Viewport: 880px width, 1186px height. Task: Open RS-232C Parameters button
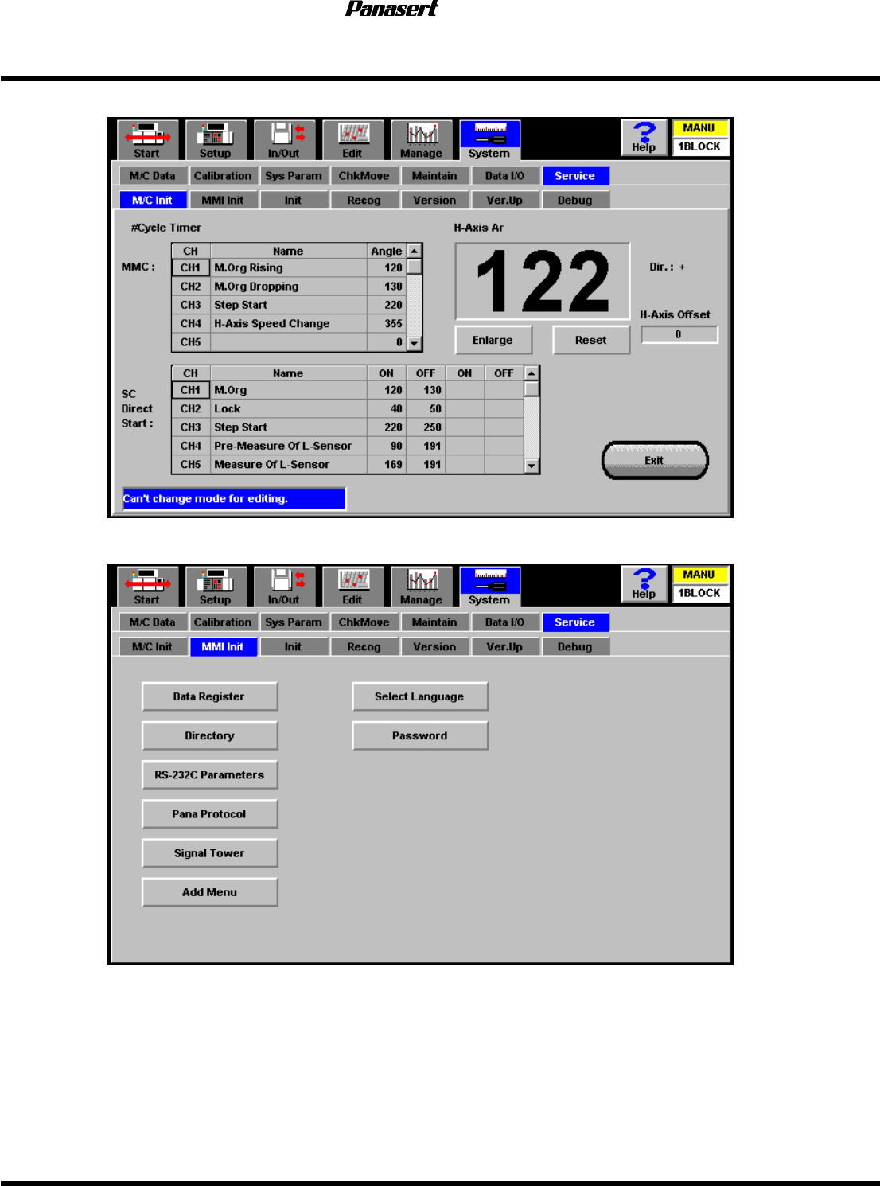coord(210,774)
